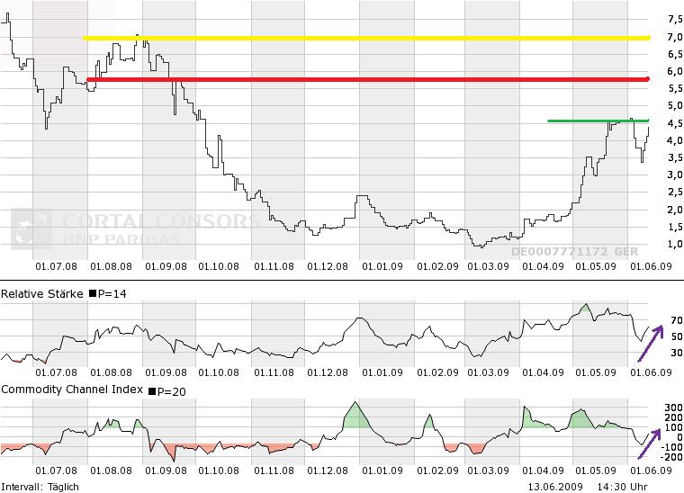Click 01.06.09 on the price chart date axis
Viewport: 684px width, 493px height.
(651, 266)
